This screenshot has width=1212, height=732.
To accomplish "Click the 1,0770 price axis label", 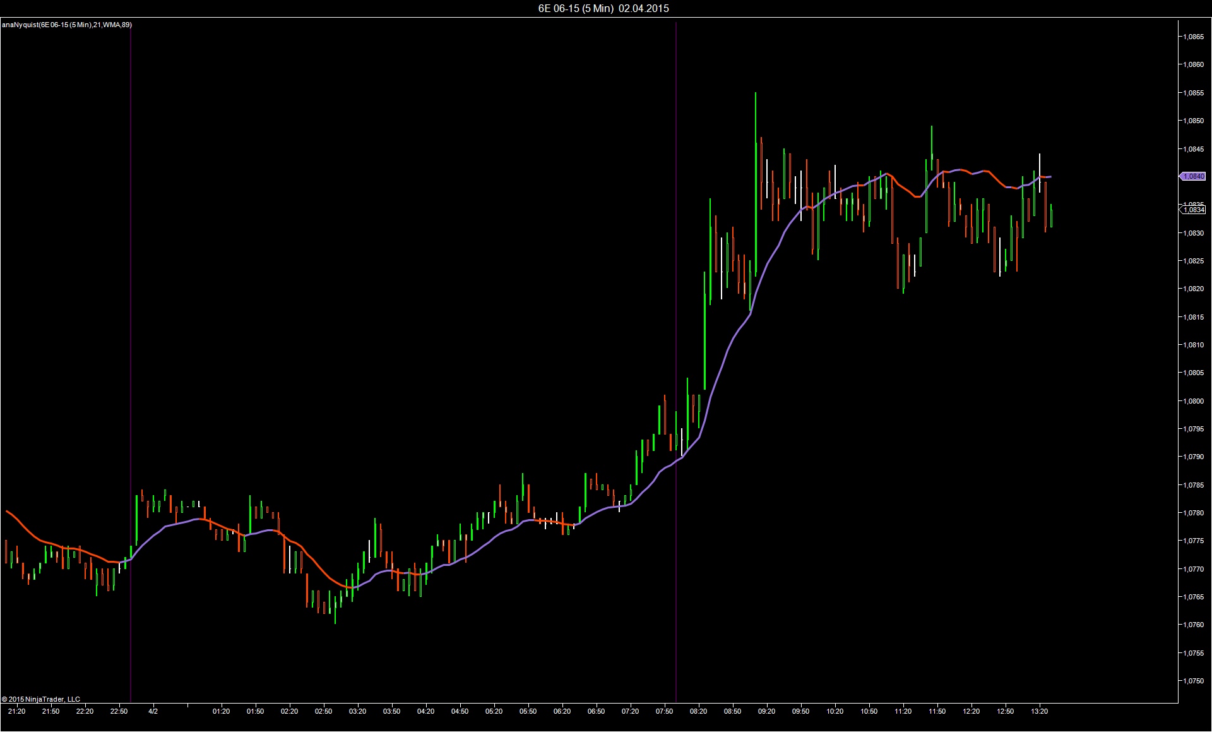I will 1193,569.
